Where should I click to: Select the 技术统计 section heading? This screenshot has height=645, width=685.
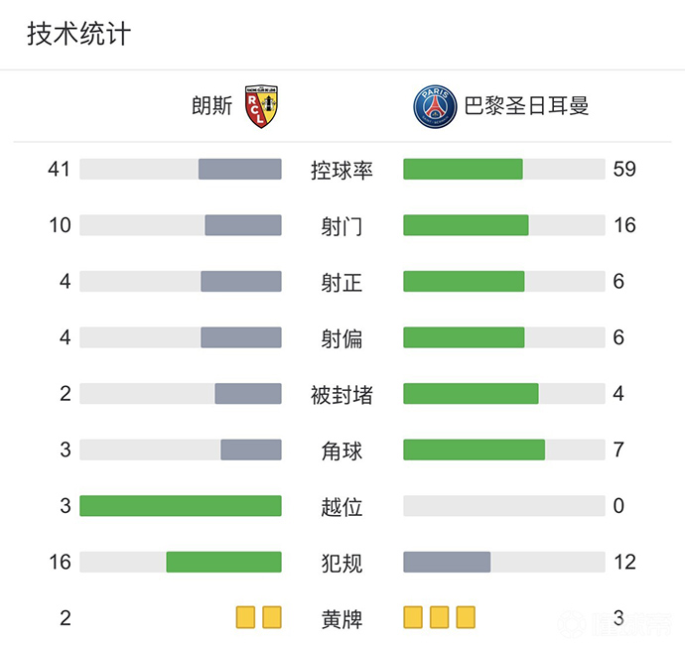click(x=78, y=34)
